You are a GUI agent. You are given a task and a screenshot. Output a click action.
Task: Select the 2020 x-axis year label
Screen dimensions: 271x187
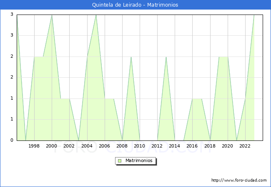(228, 146)
